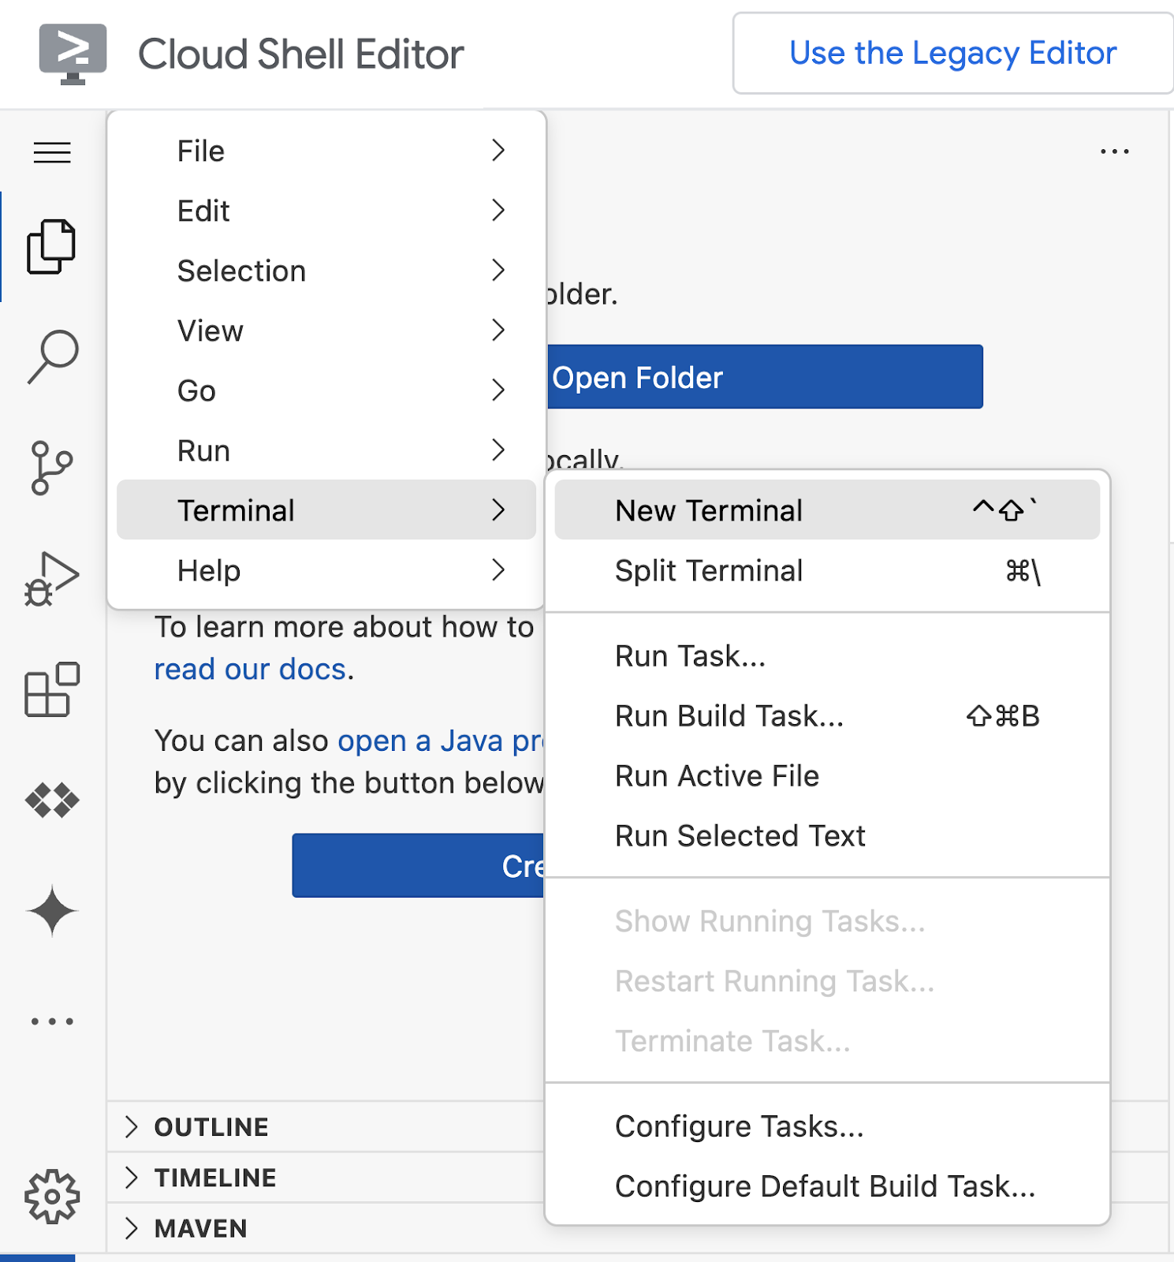The height and width of the screenshot is (1262, 1174).
Task: Open the Search magnifier icon
Action: (52, 357)
